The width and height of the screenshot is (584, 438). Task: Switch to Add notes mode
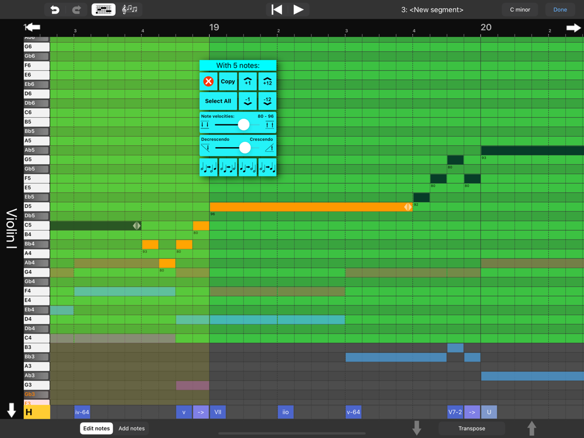tap(131, 428)
